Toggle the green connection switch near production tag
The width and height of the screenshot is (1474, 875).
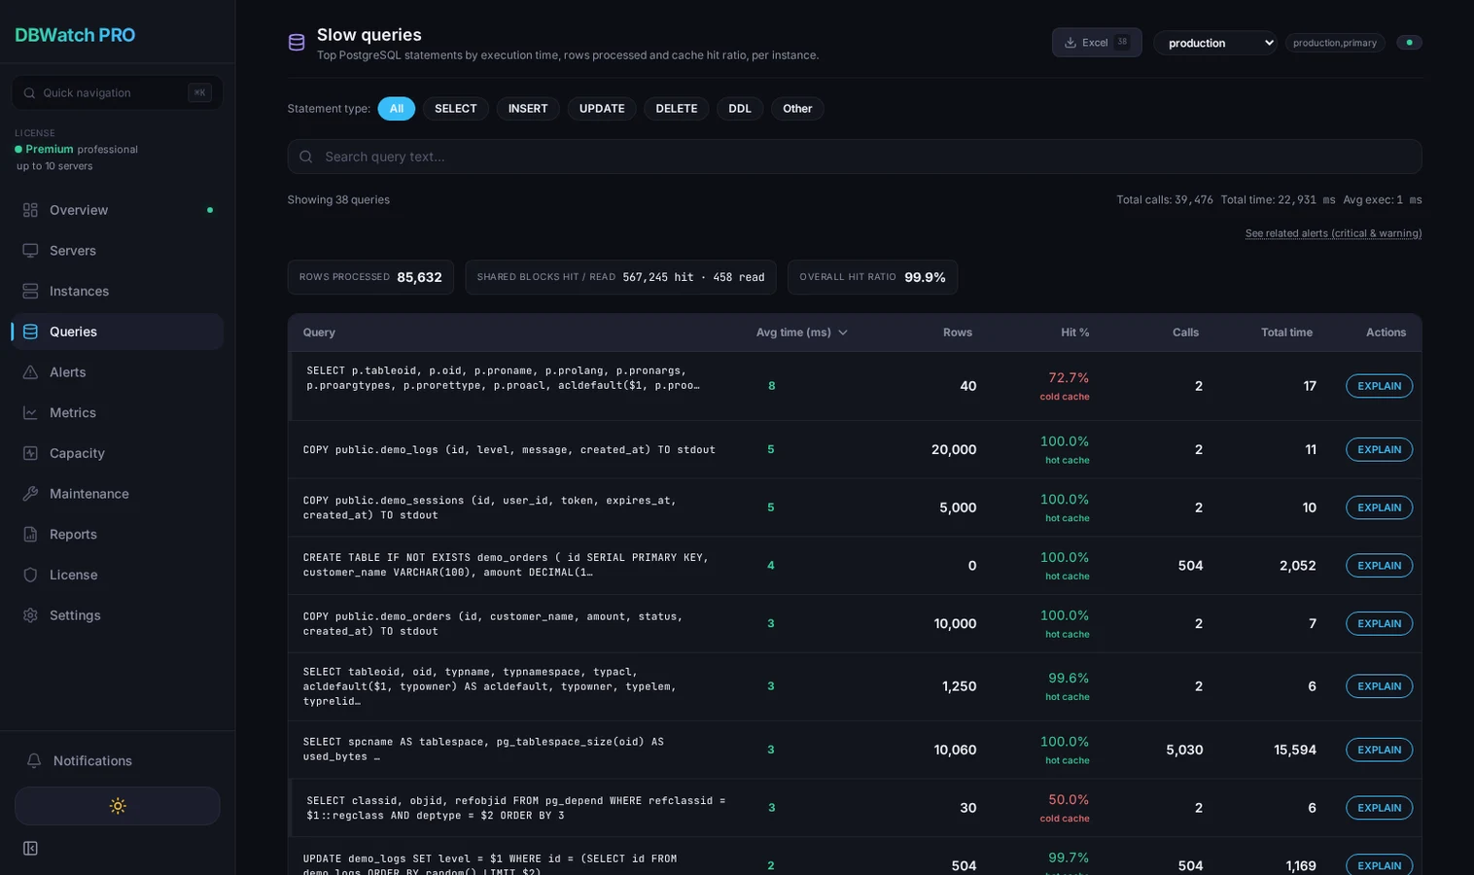(x=1410, y=43)
